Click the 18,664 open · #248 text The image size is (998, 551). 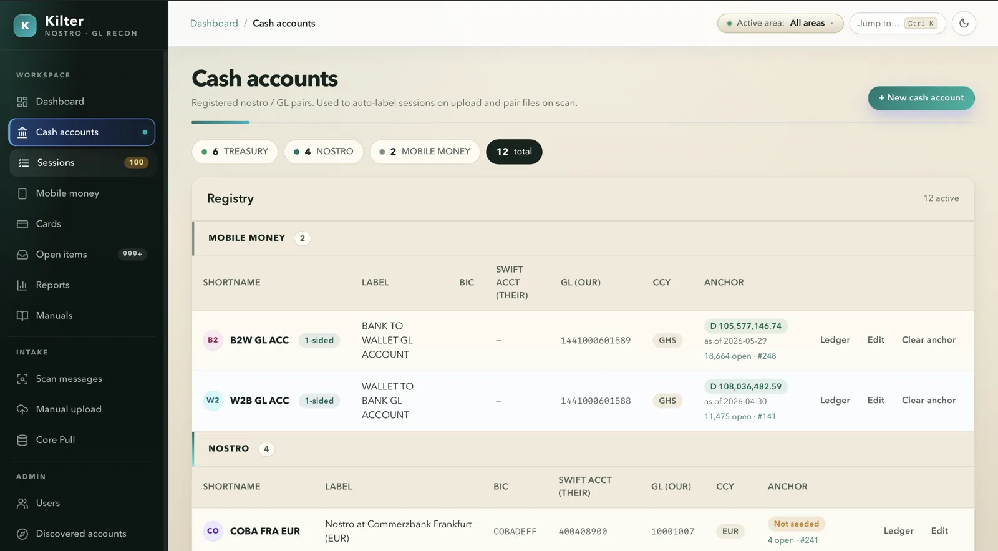(740, 356)
